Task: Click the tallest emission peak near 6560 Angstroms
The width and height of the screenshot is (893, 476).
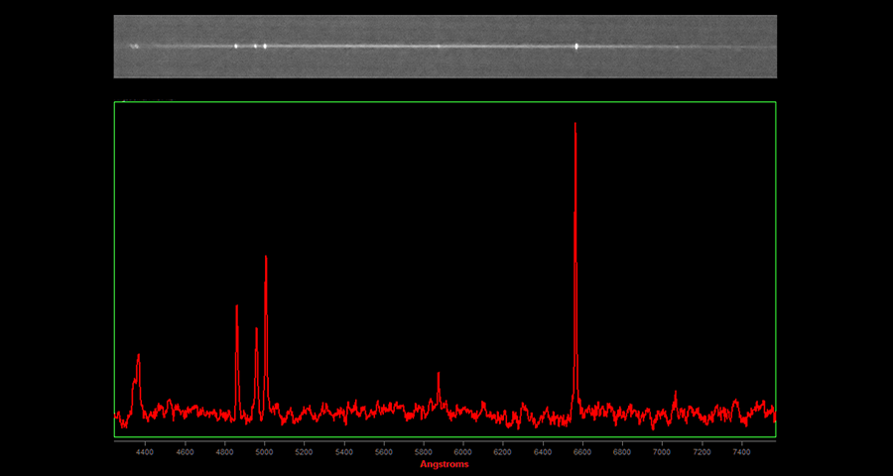Action: [x=575, y=125]
